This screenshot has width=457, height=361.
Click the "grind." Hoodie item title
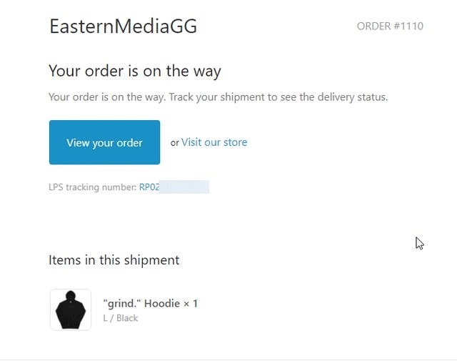[x=150, y=303]
